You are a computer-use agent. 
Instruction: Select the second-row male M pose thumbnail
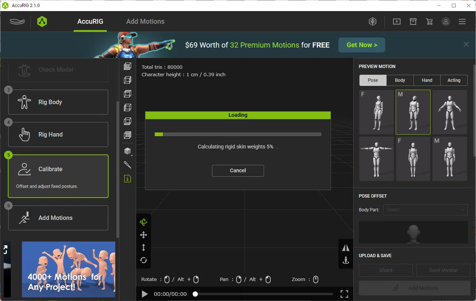(x=450, y=159)
